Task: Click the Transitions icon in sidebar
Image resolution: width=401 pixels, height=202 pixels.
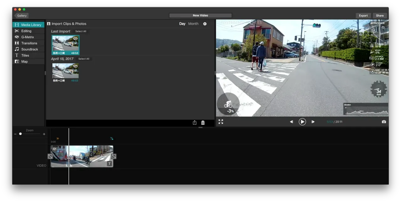Action: [17, 43]
